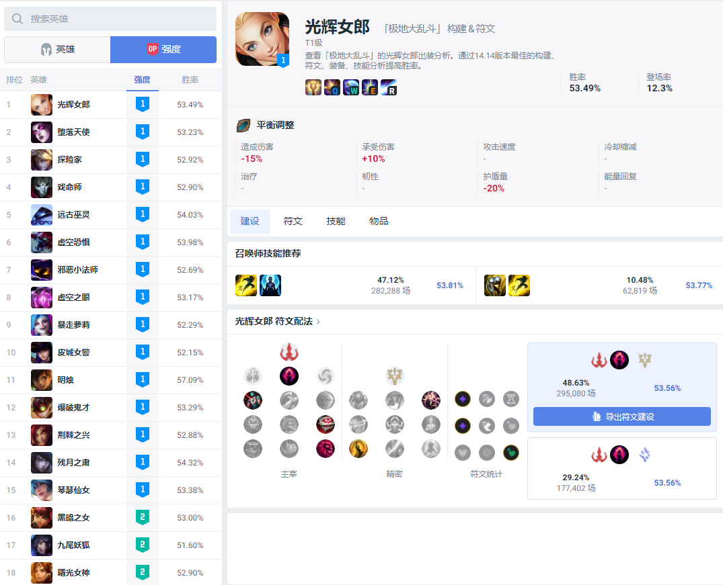Click the 光辉女郎 large champion portrait
This screenshot has width=723, height=585.
coord(262,39)
